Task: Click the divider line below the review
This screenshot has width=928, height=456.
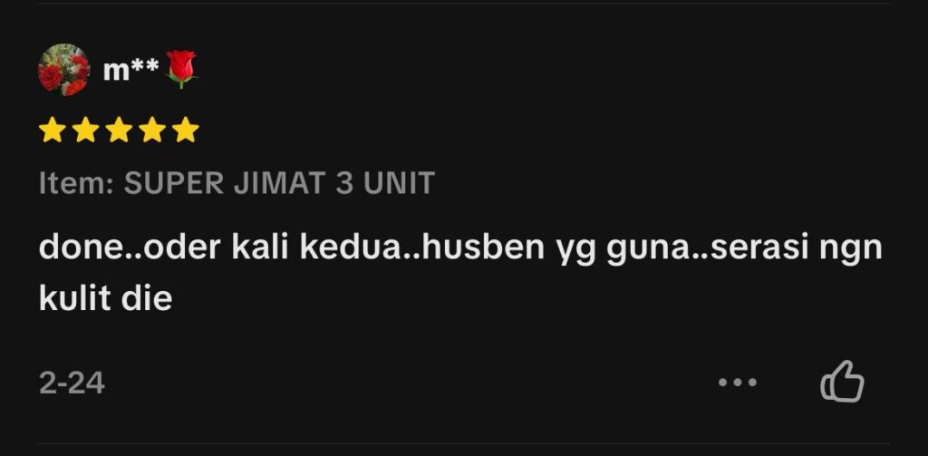Action: click(x=464, y=443)
